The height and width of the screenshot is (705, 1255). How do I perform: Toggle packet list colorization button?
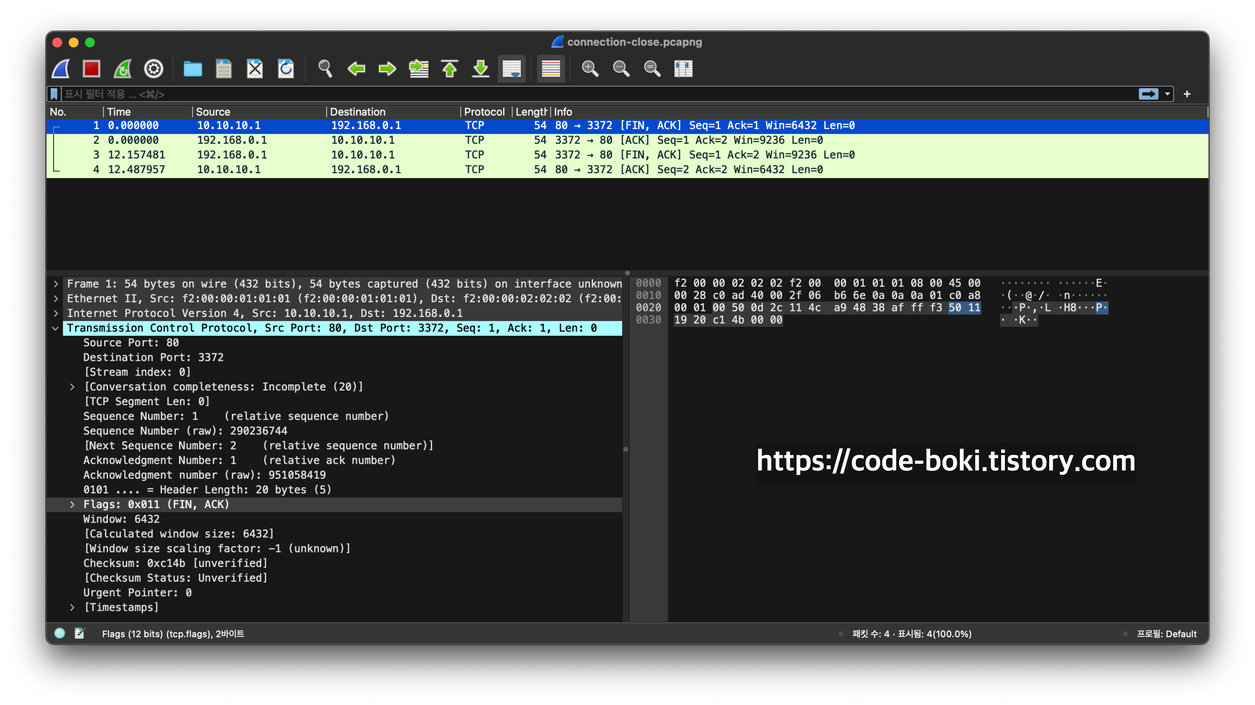551,69
